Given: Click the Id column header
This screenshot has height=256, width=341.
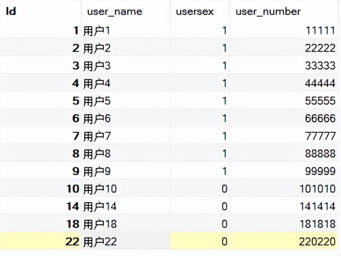Looking at the screenshot, I should click(40, 11).
